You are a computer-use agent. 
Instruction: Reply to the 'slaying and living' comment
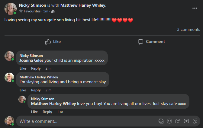tap(36, 90)
